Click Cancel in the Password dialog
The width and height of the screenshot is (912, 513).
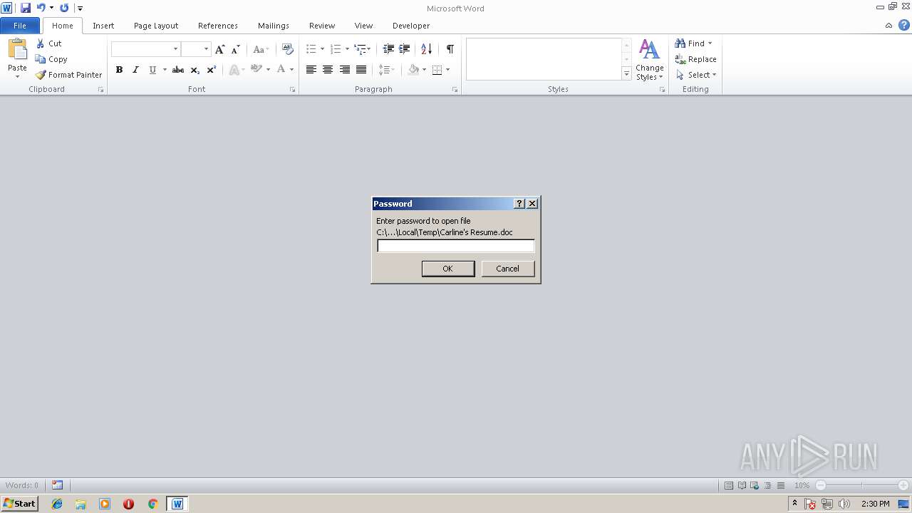(507, 269)
